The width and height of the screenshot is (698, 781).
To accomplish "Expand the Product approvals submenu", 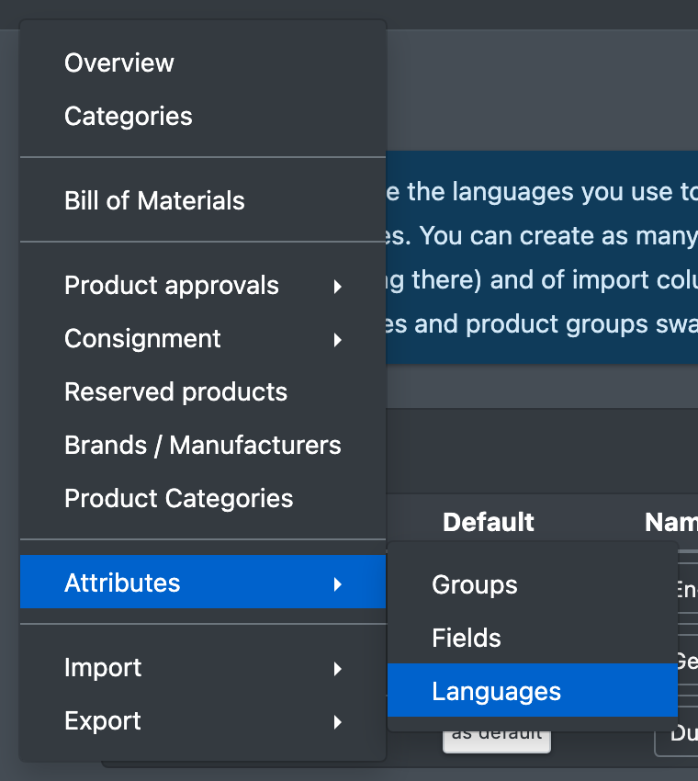I will coord(203,286).
